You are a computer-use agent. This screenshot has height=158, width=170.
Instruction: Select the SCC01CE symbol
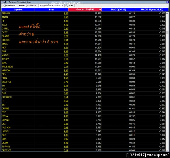pos(7,82)
